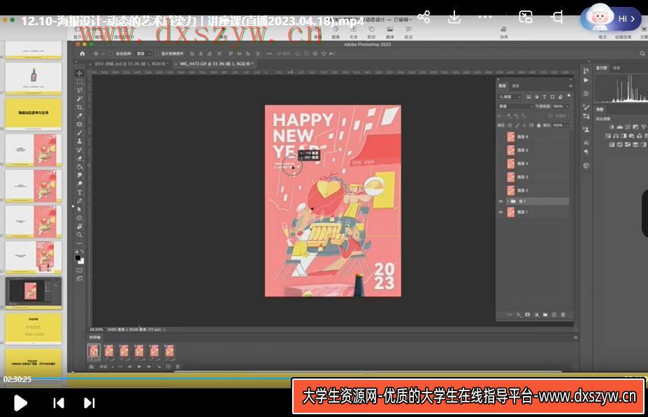
Task: Add a layer mask from Layers panel
Action: click(x=528, y=315)
